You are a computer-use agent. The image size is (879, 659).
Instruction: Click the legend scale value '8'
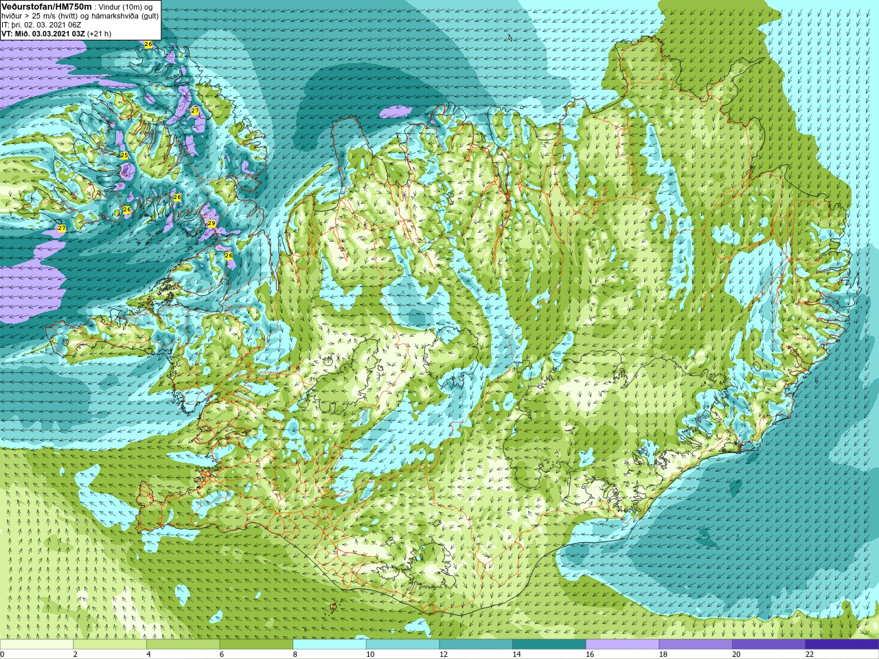point(295,654)
